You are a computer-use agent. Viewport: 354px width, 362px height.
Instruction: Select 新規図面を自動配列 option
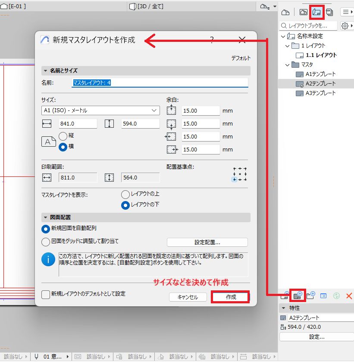pos(45,229)
